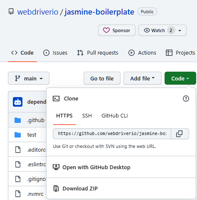Toggle the green Code dropdown button

point(180,78)
